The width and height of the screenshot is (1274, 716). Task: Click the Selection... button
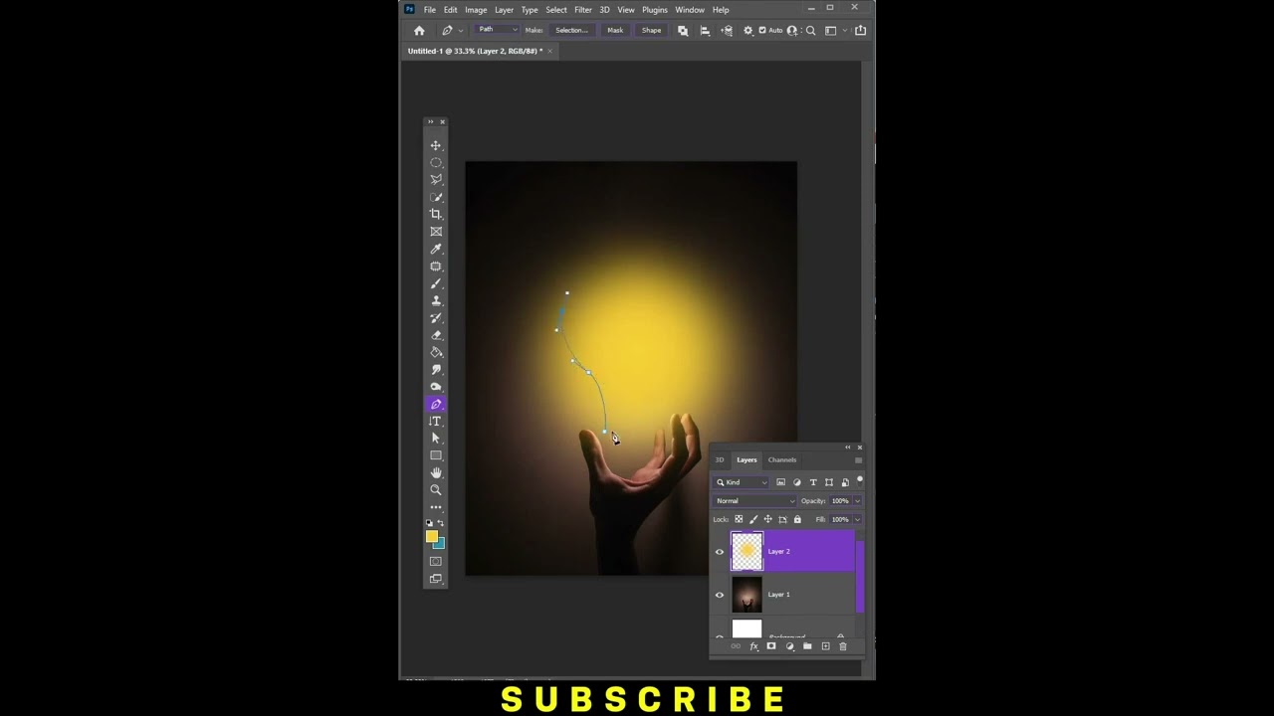pyautogui.click(x=571, y=30)
